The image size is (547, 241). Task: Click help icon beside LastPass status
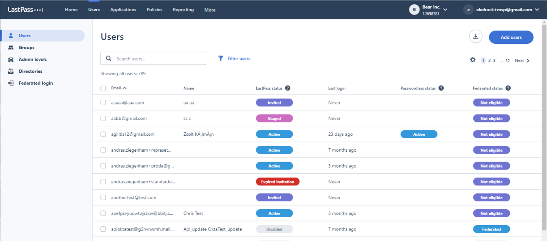tap(288, 88)
